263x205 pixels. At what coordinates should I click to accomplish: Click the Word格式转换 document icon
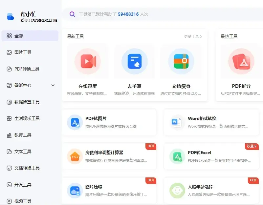tap(177, 122)
